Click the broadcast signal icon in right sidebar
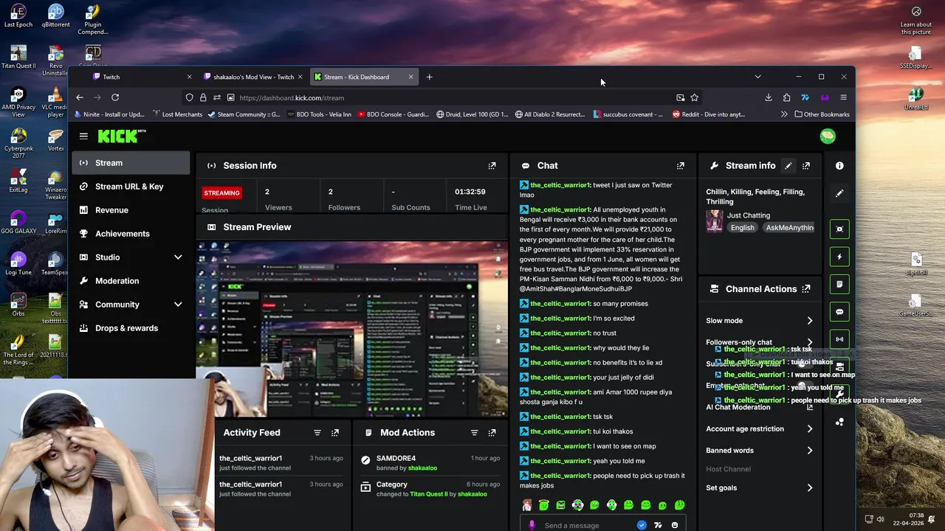The height and width of the screenshot is (531, 945). (x=839, y=339)
